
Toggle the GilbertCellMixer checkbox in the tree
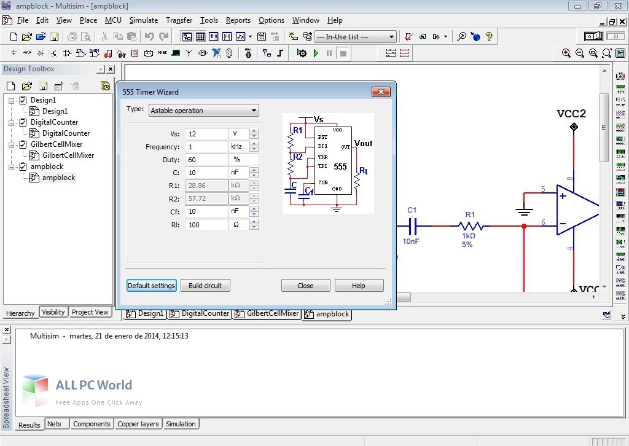pos(24,144)
